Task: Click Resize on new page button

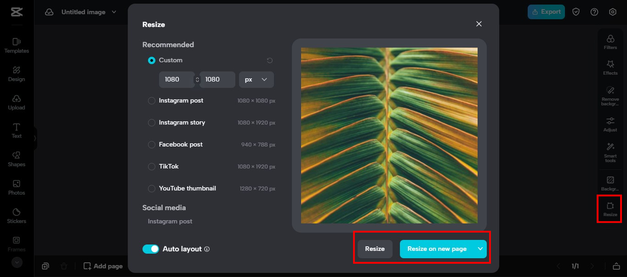Action: click(437, 249)
